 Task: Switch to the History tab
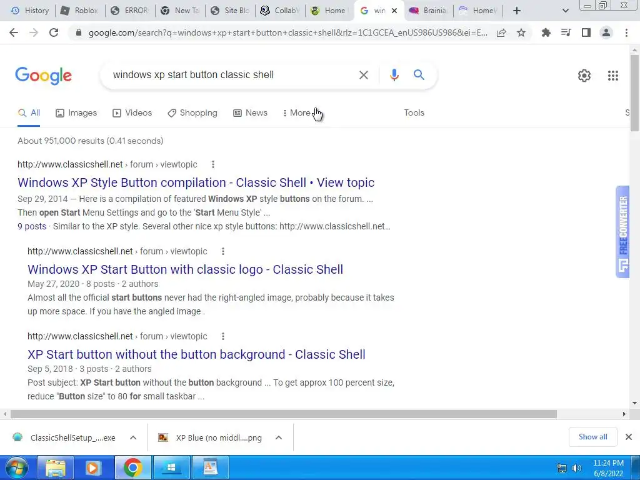click(30, 11)
